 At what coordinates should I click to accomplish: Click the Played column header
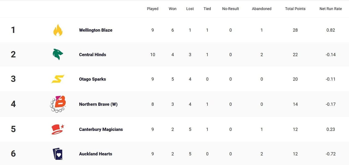click(x=153, y=9)
